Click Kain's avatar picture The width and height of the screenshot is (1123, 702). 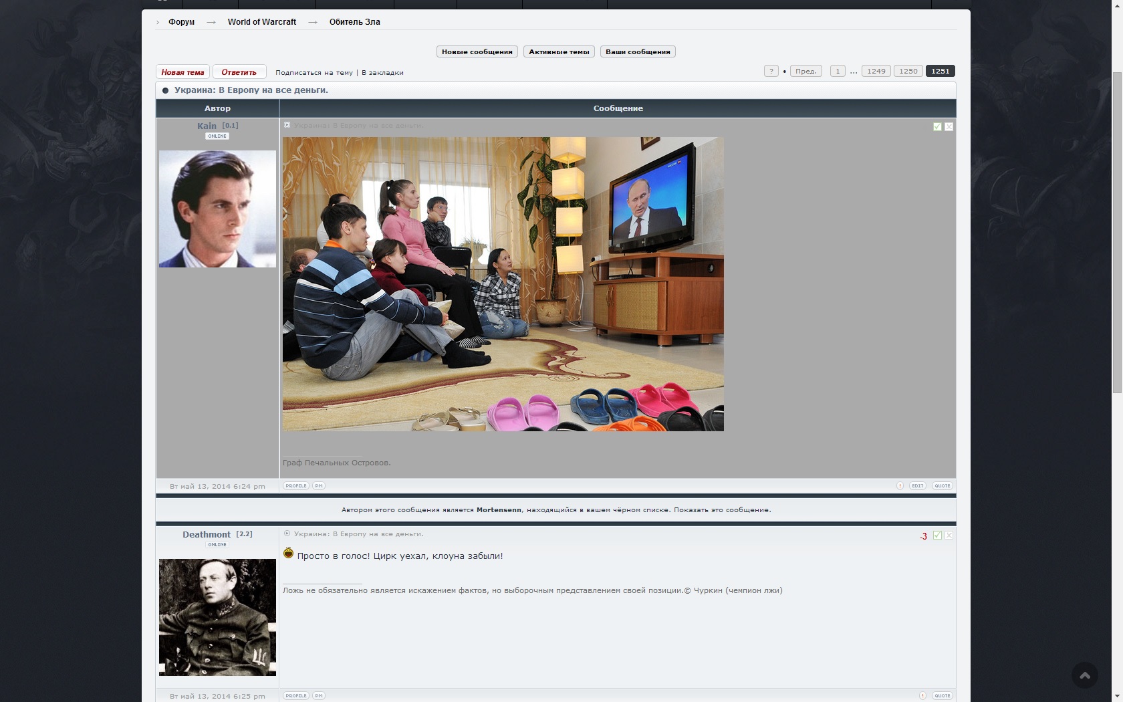(x=217, y=209)
